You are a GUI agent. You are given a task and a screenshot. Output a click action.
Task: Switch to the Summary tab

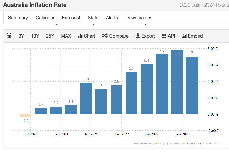pos(18,18)
